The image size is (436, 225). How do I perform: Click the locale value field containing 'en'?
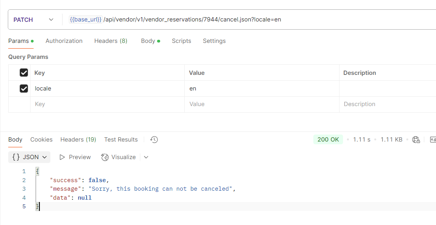261,89
